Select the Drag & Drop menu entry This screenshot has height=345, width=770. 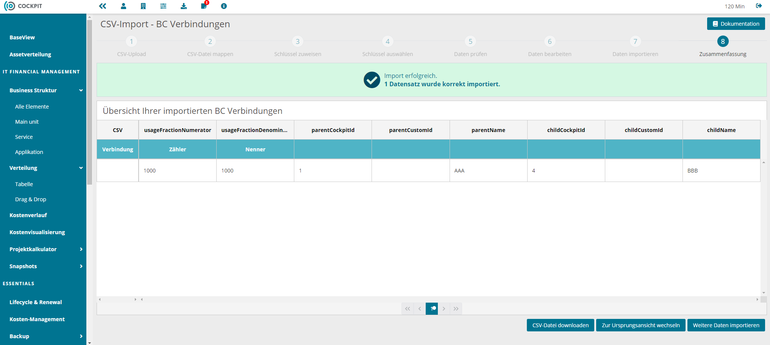pos(31,199)
